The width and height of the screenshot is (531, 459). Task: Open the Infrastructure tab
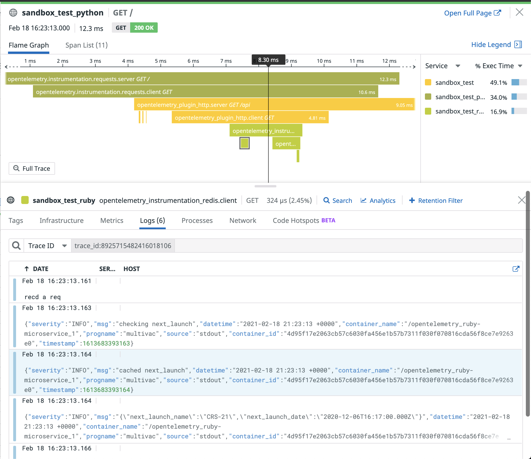point(62,221)
